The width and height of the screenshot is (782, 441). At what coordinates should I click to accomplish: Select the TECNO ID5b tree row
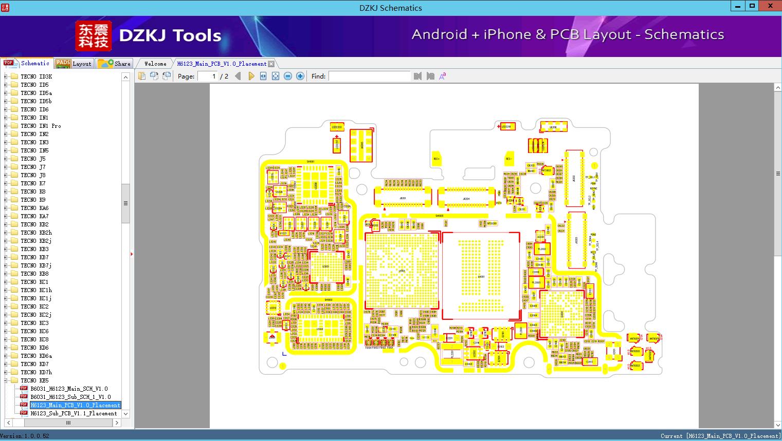(36, 101)
